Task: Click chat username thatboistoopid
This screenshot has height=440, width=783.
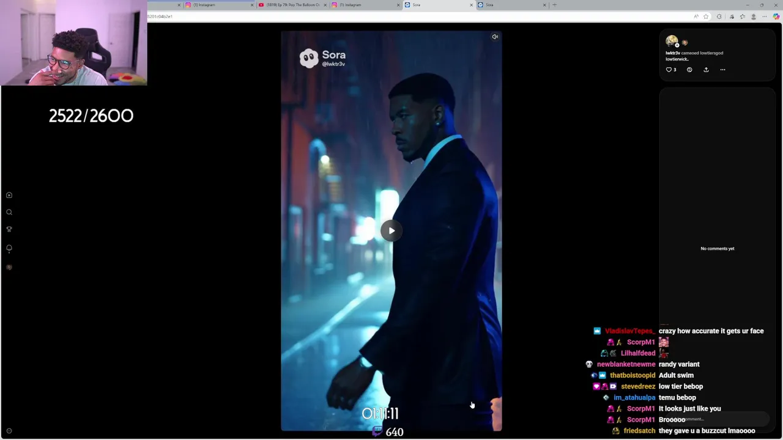Action: click(x=633, y=375)
